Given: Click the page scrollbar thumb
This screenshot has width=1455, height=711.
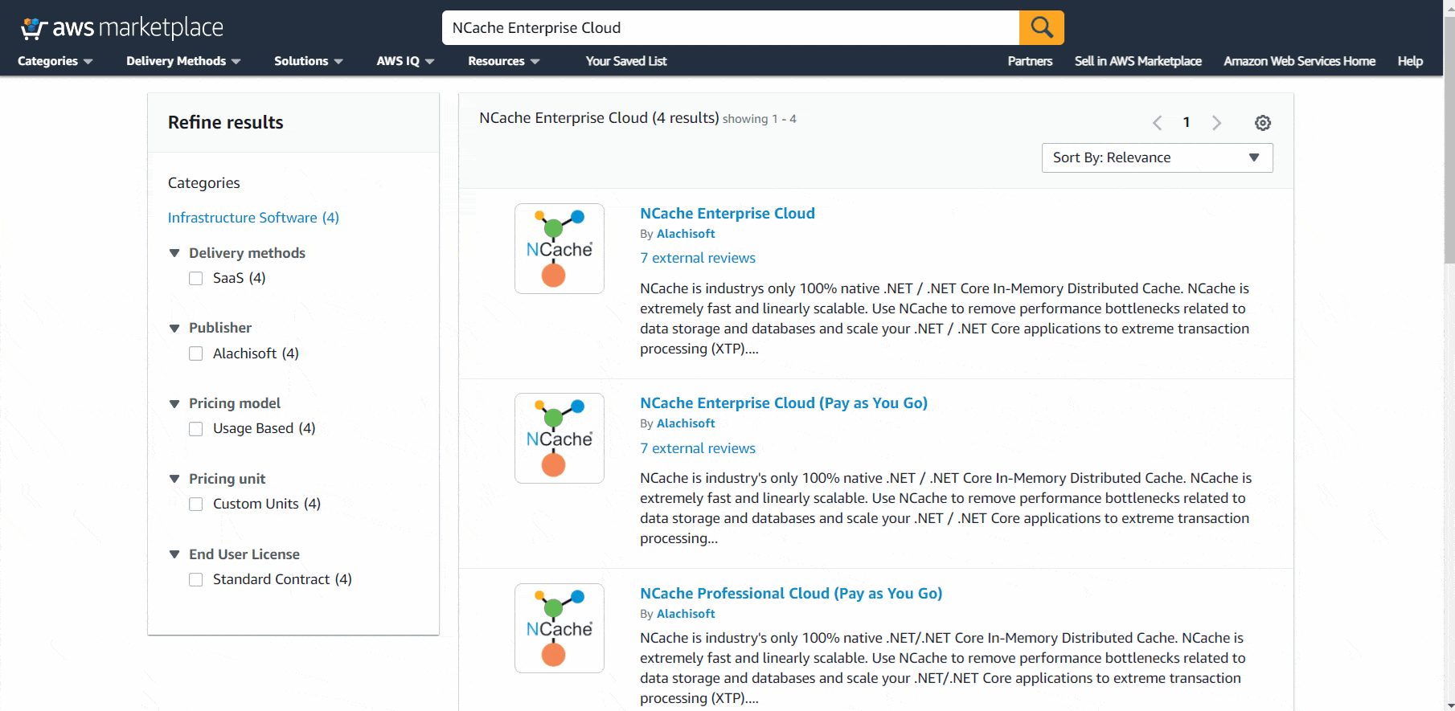Looking at the screenshot, I should click(x=1449, y=138).
